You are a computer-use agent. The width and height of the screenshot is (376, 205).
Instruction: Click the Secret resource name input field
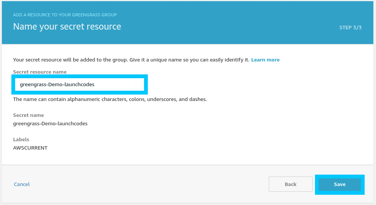(x=79, y=85)
